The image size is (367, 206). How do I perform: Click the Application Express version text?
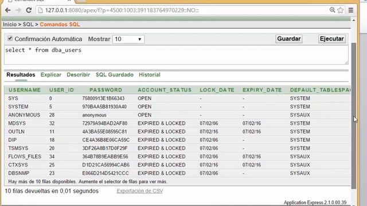(315, 203)
